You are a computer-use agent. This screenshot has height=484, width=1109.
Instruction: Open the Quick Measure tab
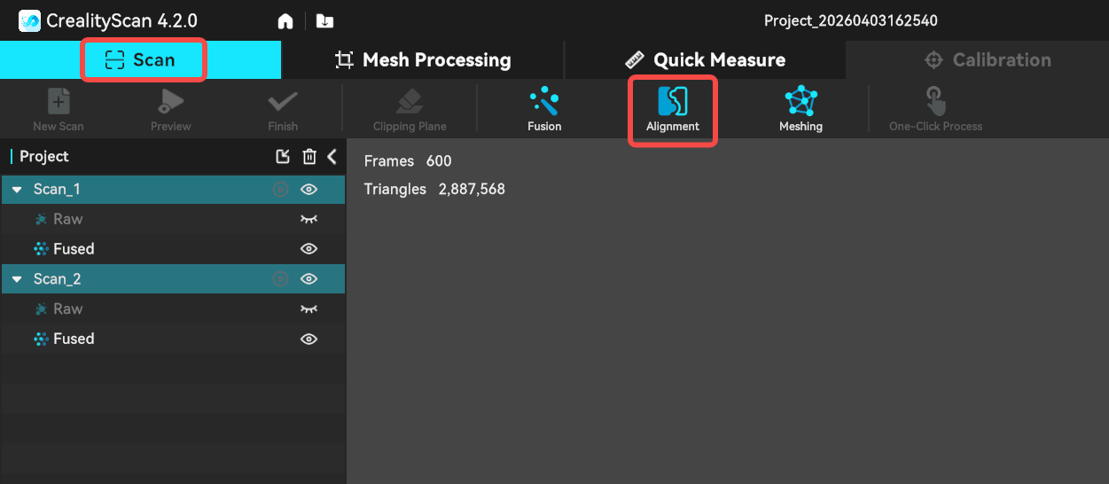(x=705, y=60)
